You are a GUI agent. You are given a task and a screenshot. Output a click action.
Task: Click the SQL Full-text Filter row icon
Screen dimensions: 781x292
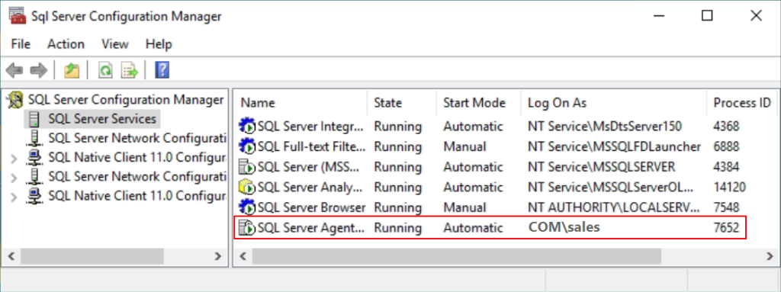(x=247, y=146)
